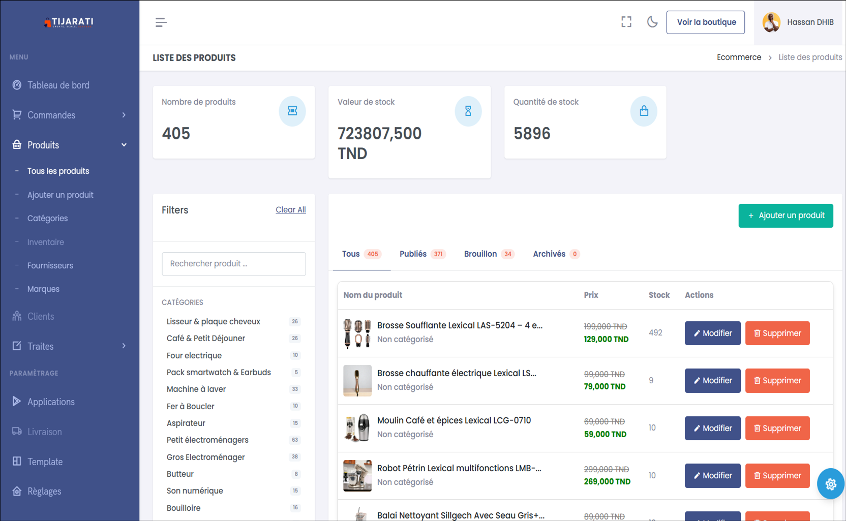Viewport: 846px width, 521px height.
Task: Focus the Rechercher produit search field
Action: (x=234, y=264)
